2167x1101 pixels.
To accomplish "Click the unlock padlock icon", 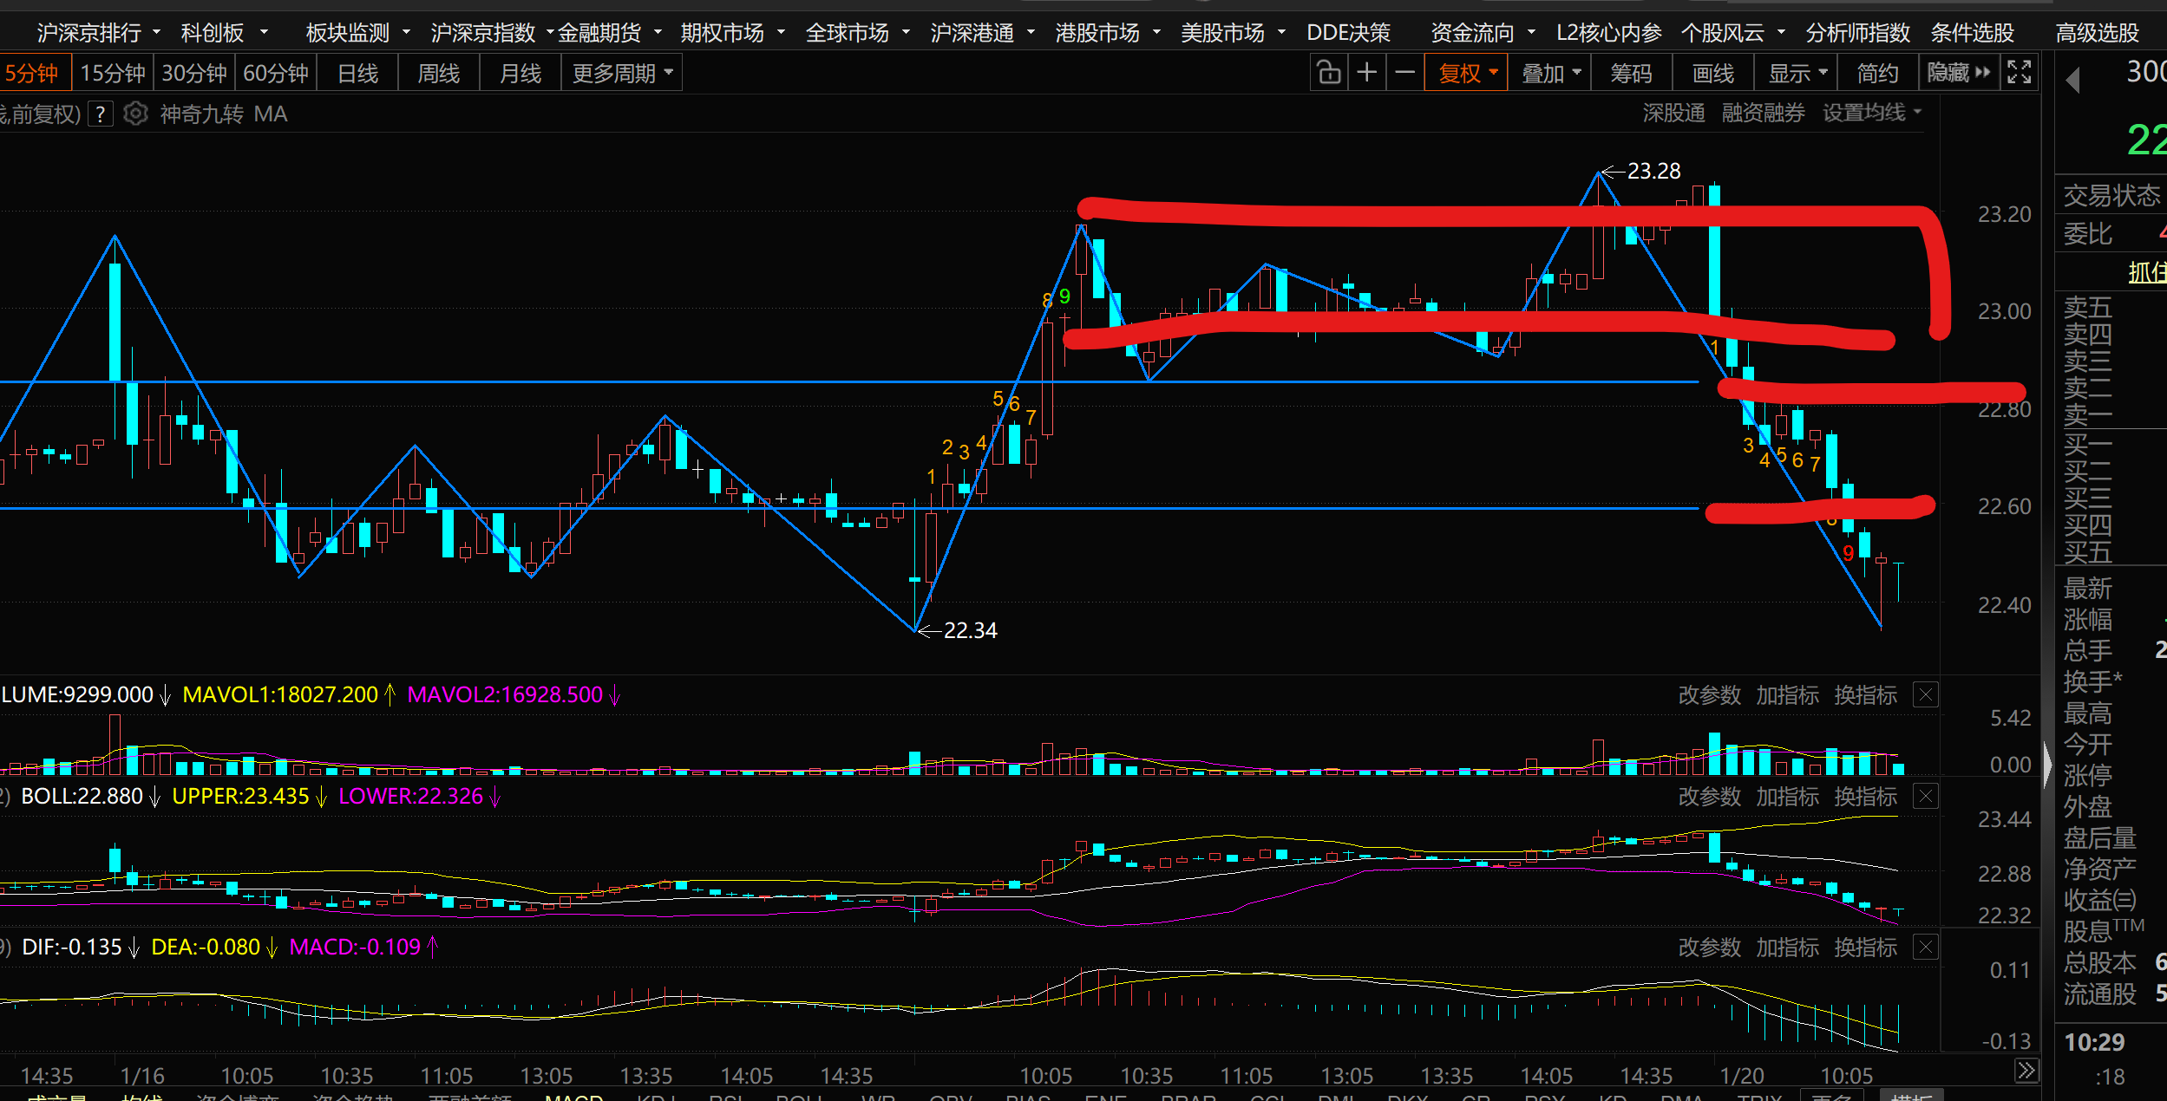I will click(x=1328, y=73).
